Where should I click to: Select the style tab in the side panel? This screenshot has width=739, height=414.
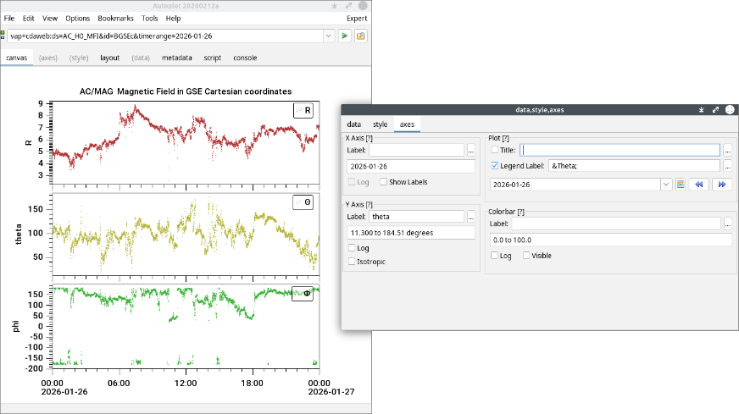tap(380, 124)
